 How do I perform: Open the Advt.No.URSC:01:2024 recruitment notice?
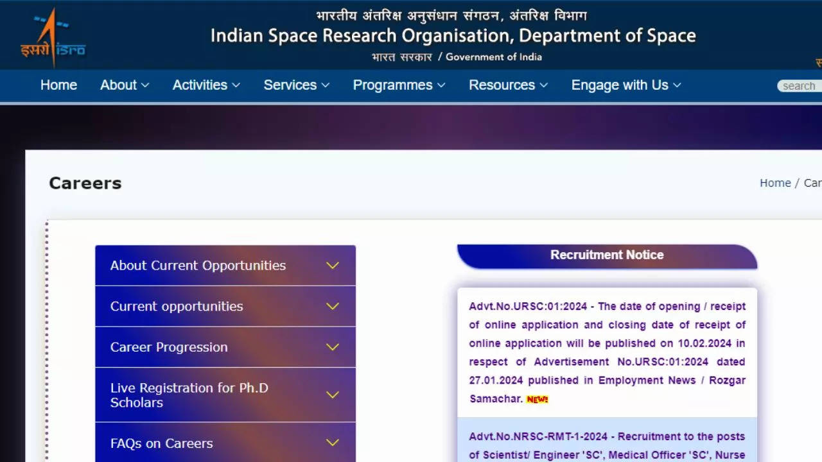[x=608, y=352]
